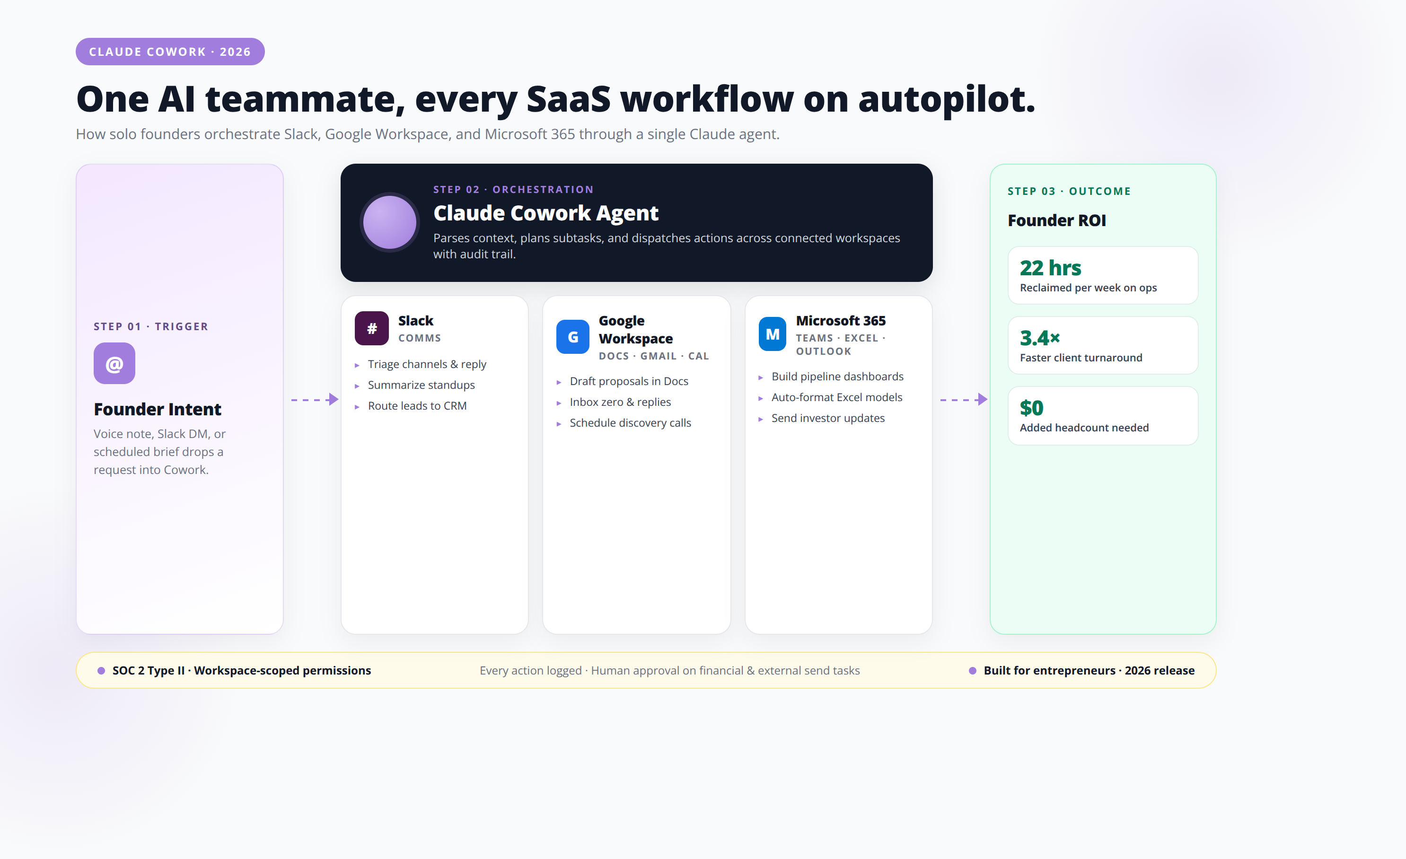Image resolution: width=1406 pixels, height=859 pixels.
Task: Click the 'Slack' card title
Action: point(415,321)
